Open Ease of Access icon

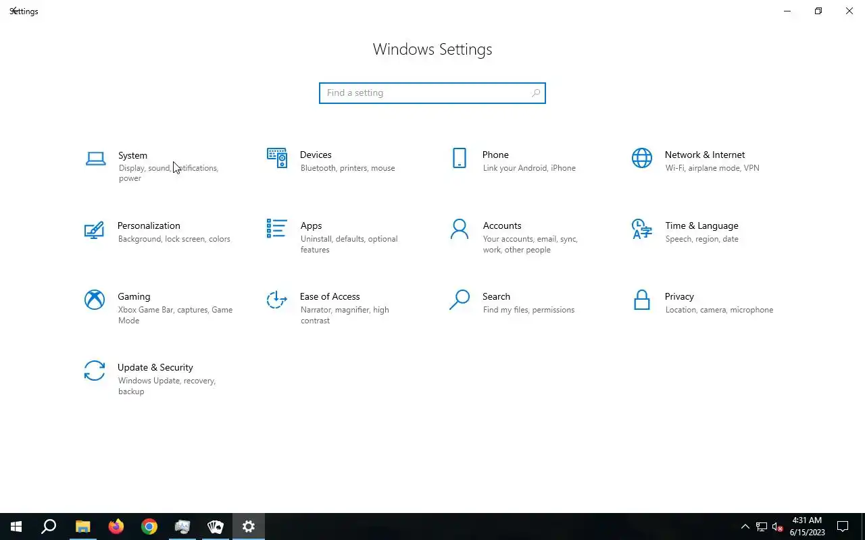coord(277,300)
